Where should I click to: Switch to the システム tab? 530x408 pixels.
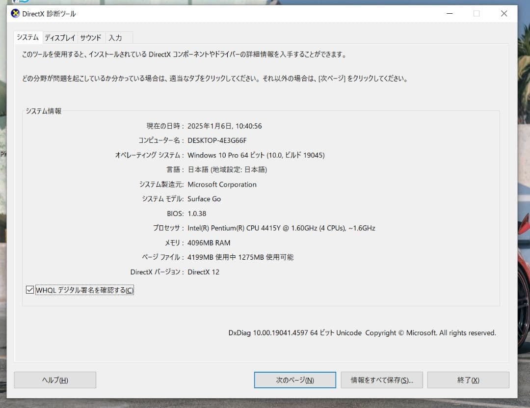pyautogui.click(x=27, y=37)
